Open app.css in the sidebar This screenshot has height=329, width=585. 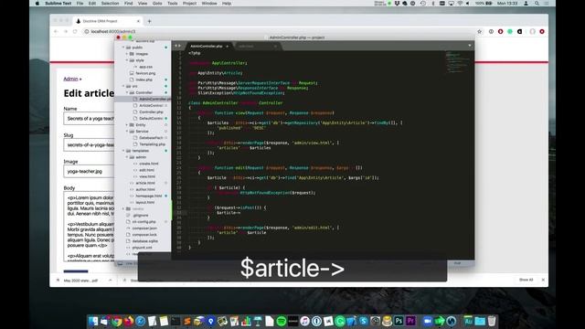(145, 67)
